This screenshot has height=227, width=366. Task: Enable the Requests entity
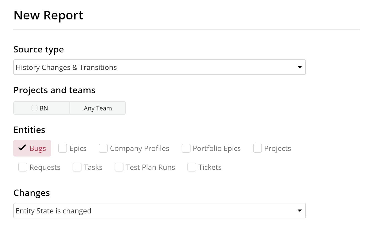tap(23, 167)
